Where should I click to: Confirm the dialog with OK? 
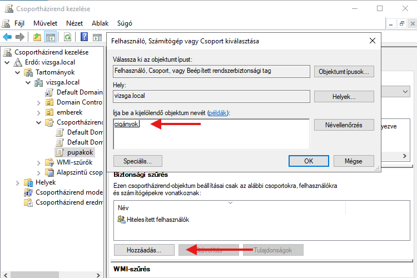(309, 161)
